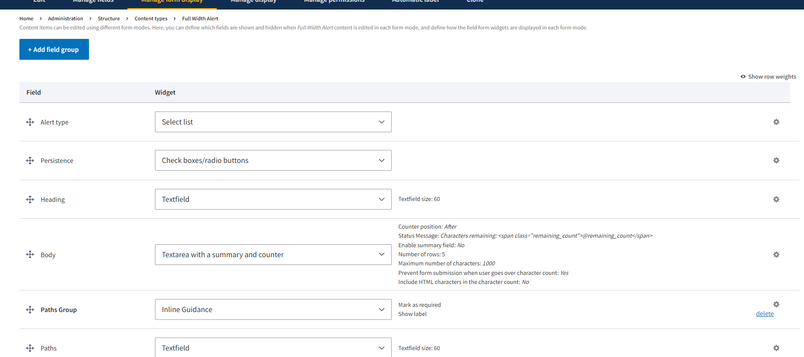Open the gear settings for Paths row
Screen dimensions: 804x357
point(776,348)
